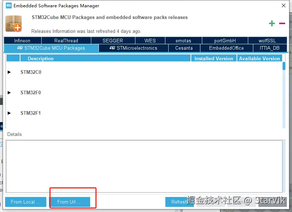Viewport: 292px width, 212px height.
Task: Open the EmbeddedOffice tab
Action: click(x=226, y=48)
